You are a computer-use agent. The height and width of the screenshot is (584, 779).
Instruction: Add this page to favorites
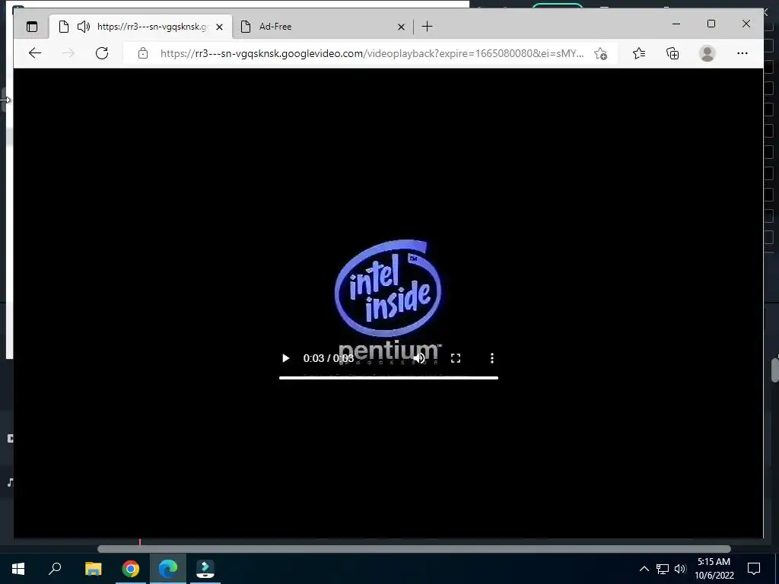tap(601, 54)
